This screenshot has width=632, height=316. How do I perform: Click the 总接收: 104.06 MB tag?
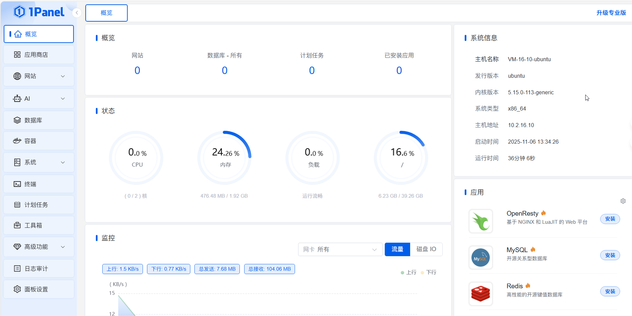point(270,269)
